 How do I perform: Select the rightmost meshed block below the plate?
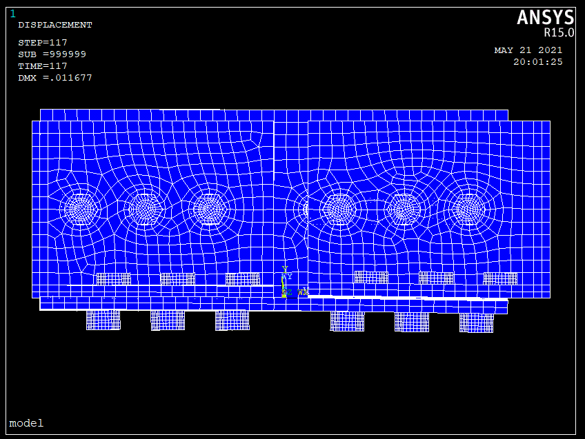point(477,323)
